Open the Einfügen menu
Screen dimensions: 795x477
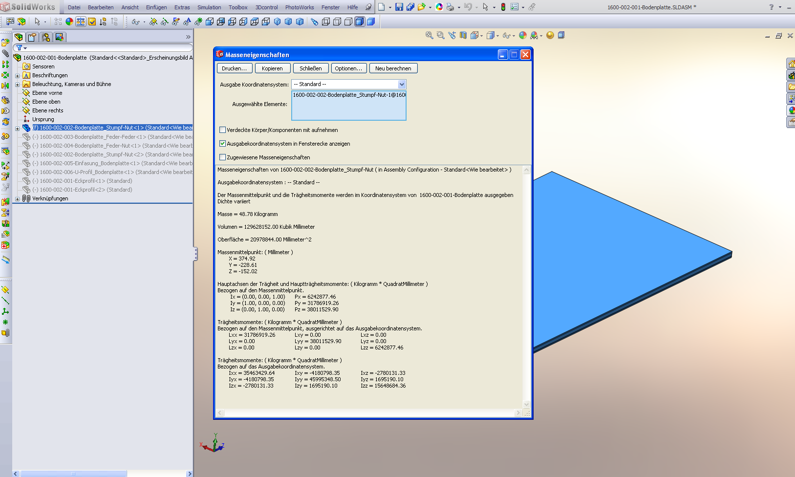[156, 7]
